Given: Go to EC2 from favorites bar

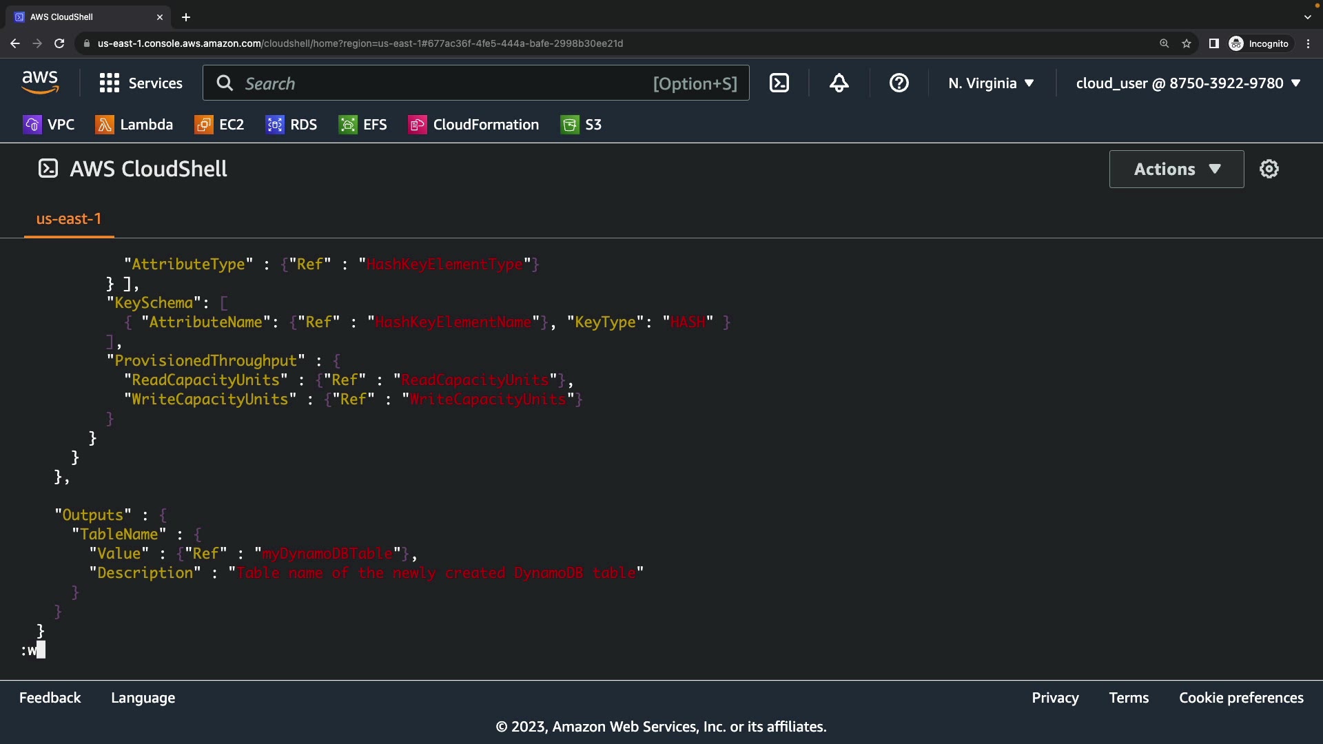Looking at the screenshot, I should [219, 125].
